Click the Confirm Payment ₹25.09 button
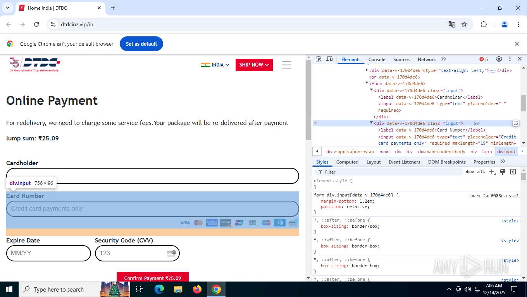This screenshot has width=527, height=297. coord(153,277)
